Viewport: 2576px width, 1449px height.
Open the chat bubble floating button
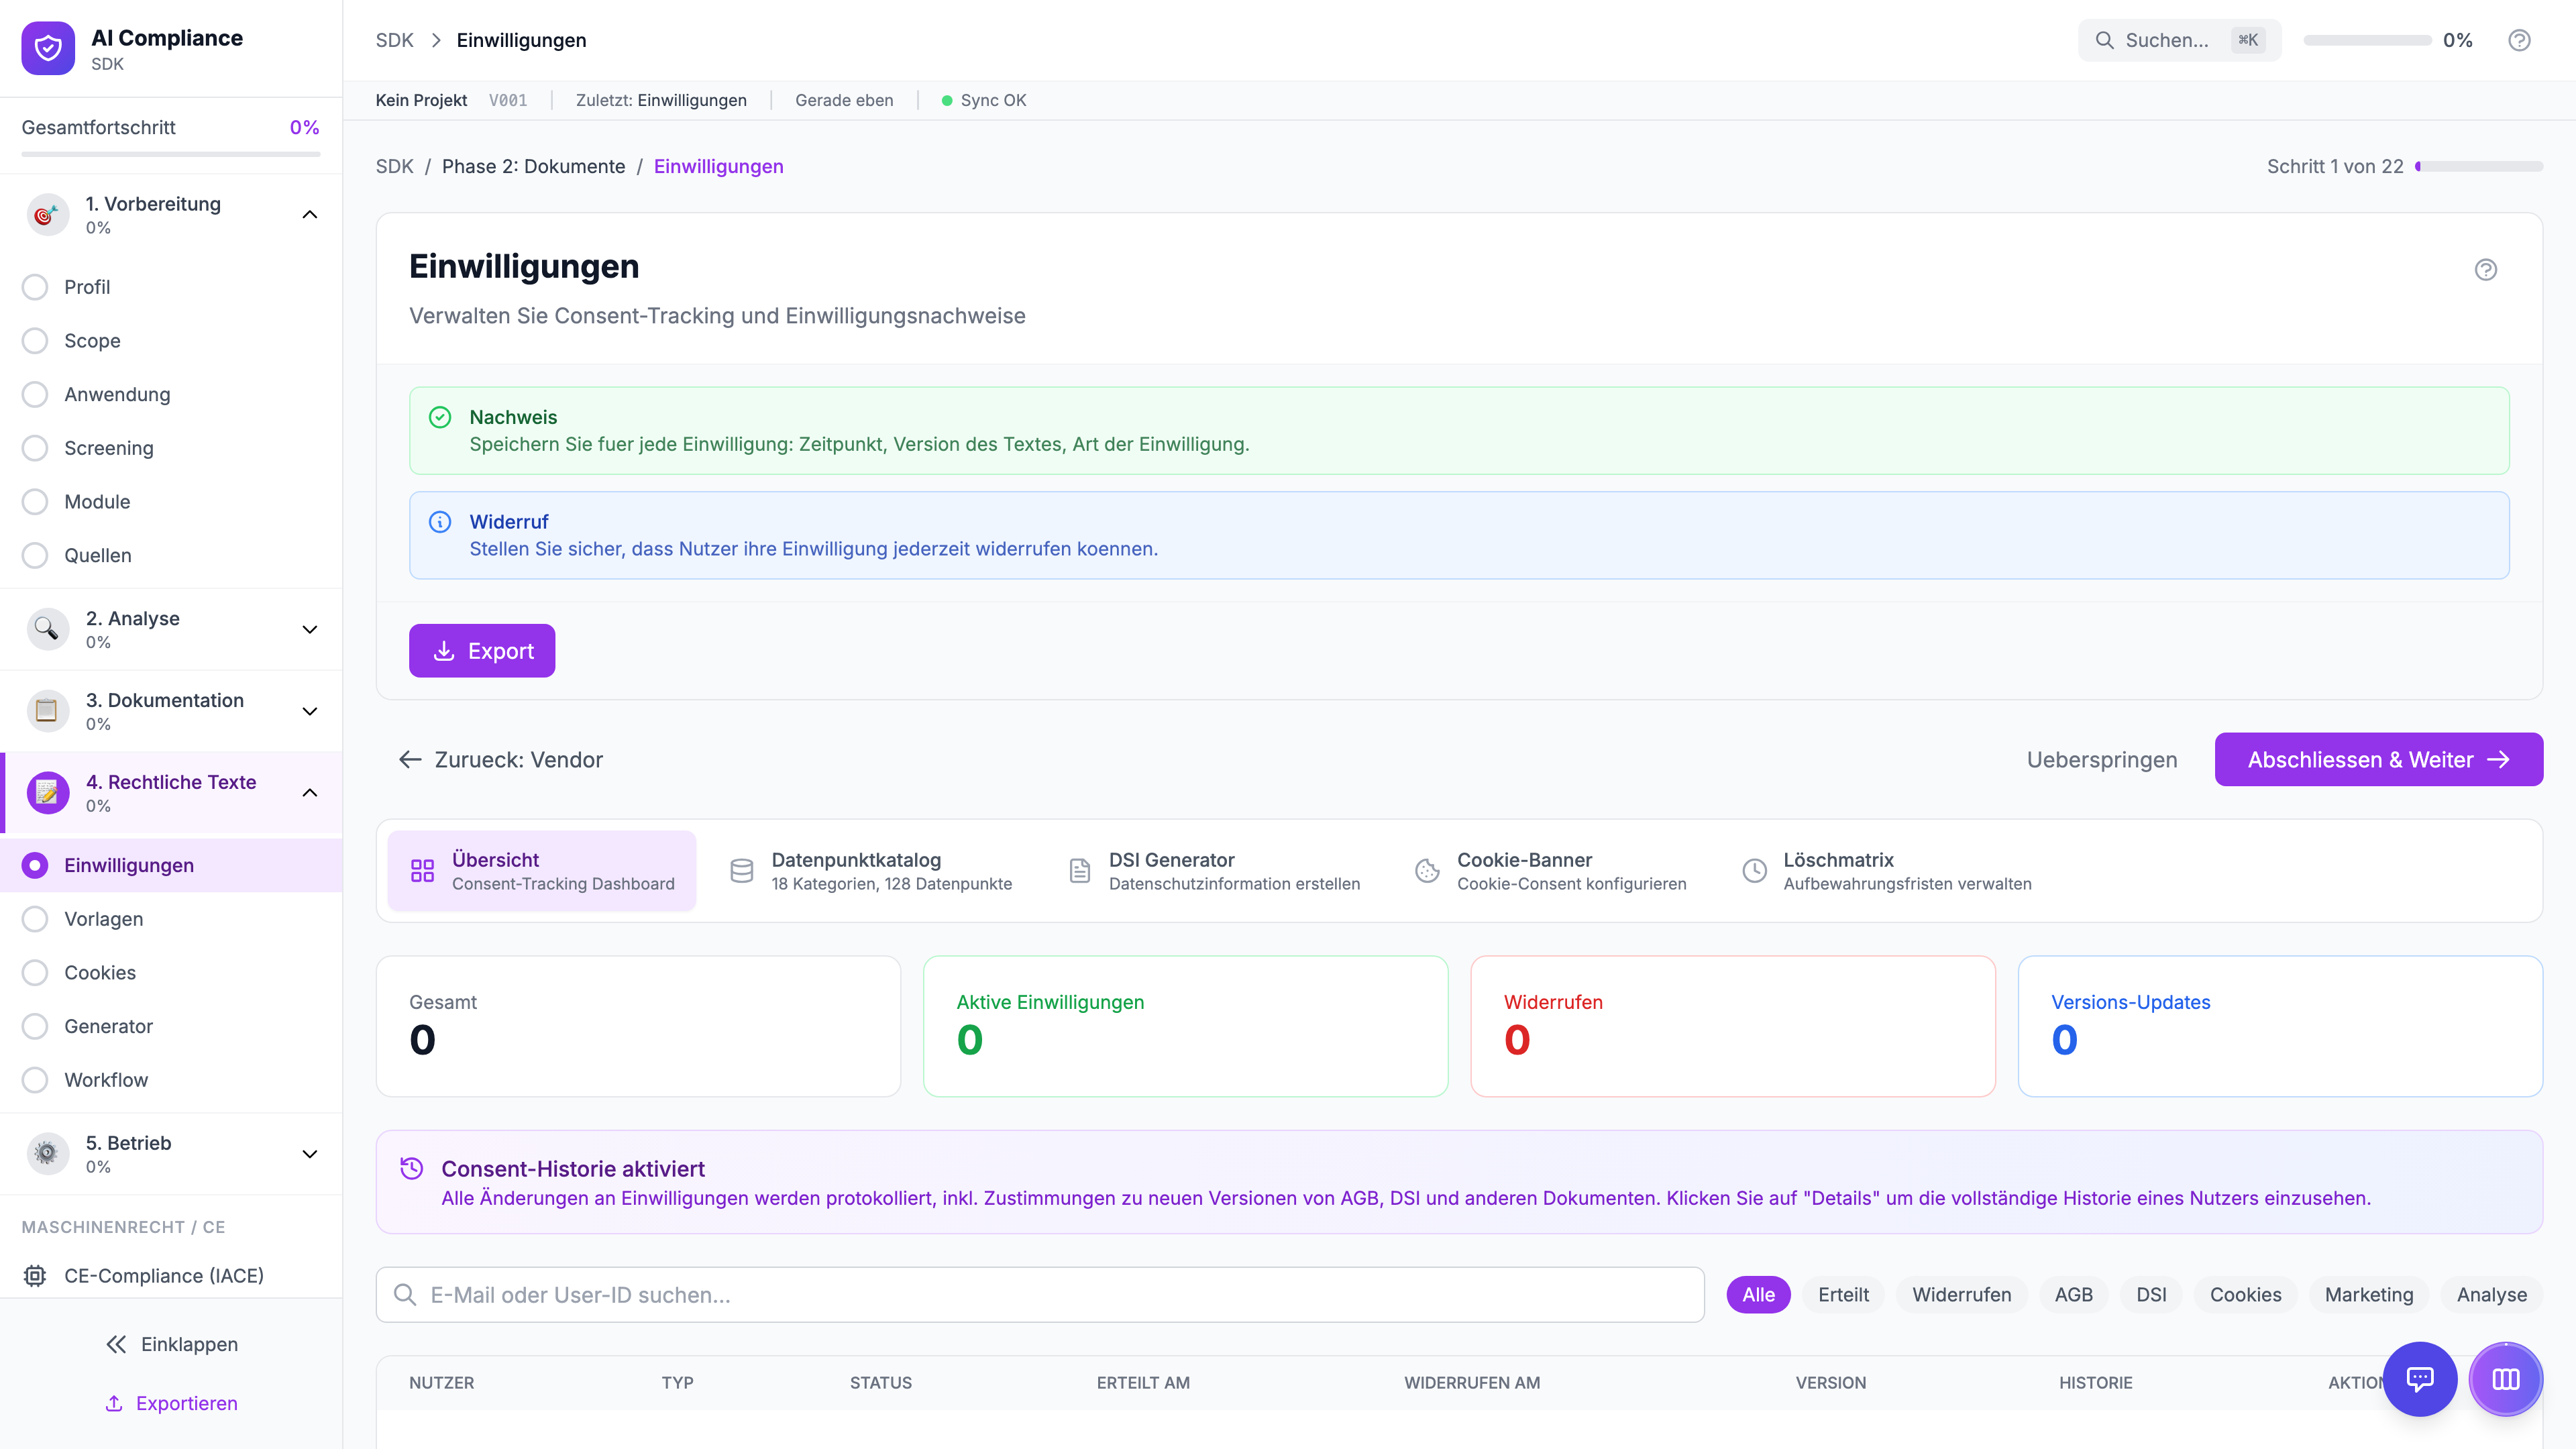tap(2419, 1379)
